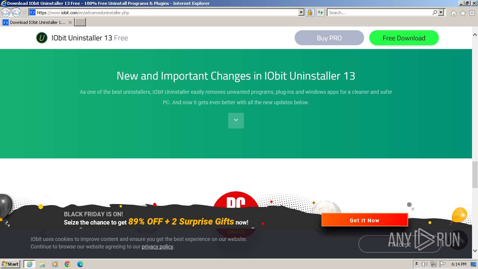Click the New and Important Changes heading
The image size is (478, 269).
click(x=236, y=76)
